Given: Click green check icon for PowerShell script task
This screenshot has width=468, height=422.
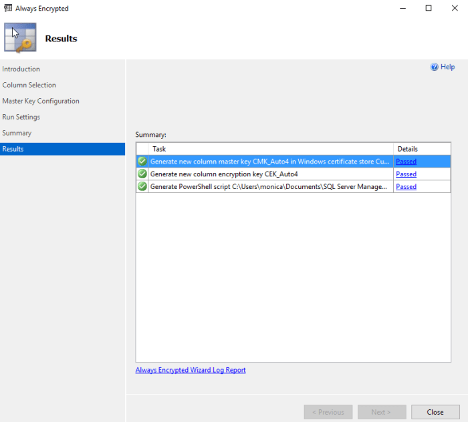Looking at the screenshot, I should [142, 186].
